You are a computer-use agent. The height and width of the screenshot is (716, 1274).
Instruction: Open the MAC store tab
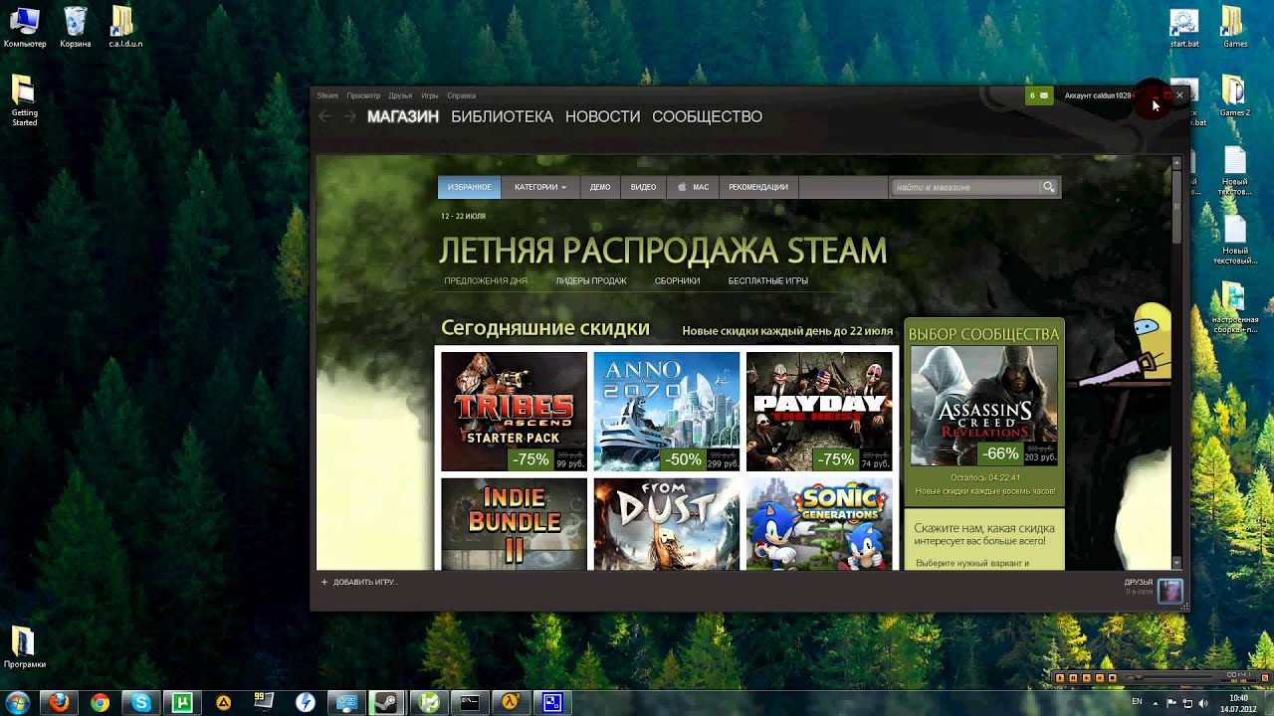tap(693, 187)
